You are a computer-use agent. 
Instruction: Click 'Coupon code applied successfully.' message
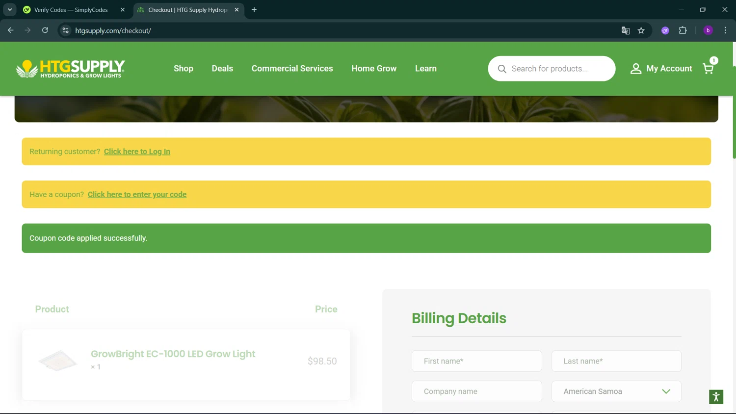[88, 238]
